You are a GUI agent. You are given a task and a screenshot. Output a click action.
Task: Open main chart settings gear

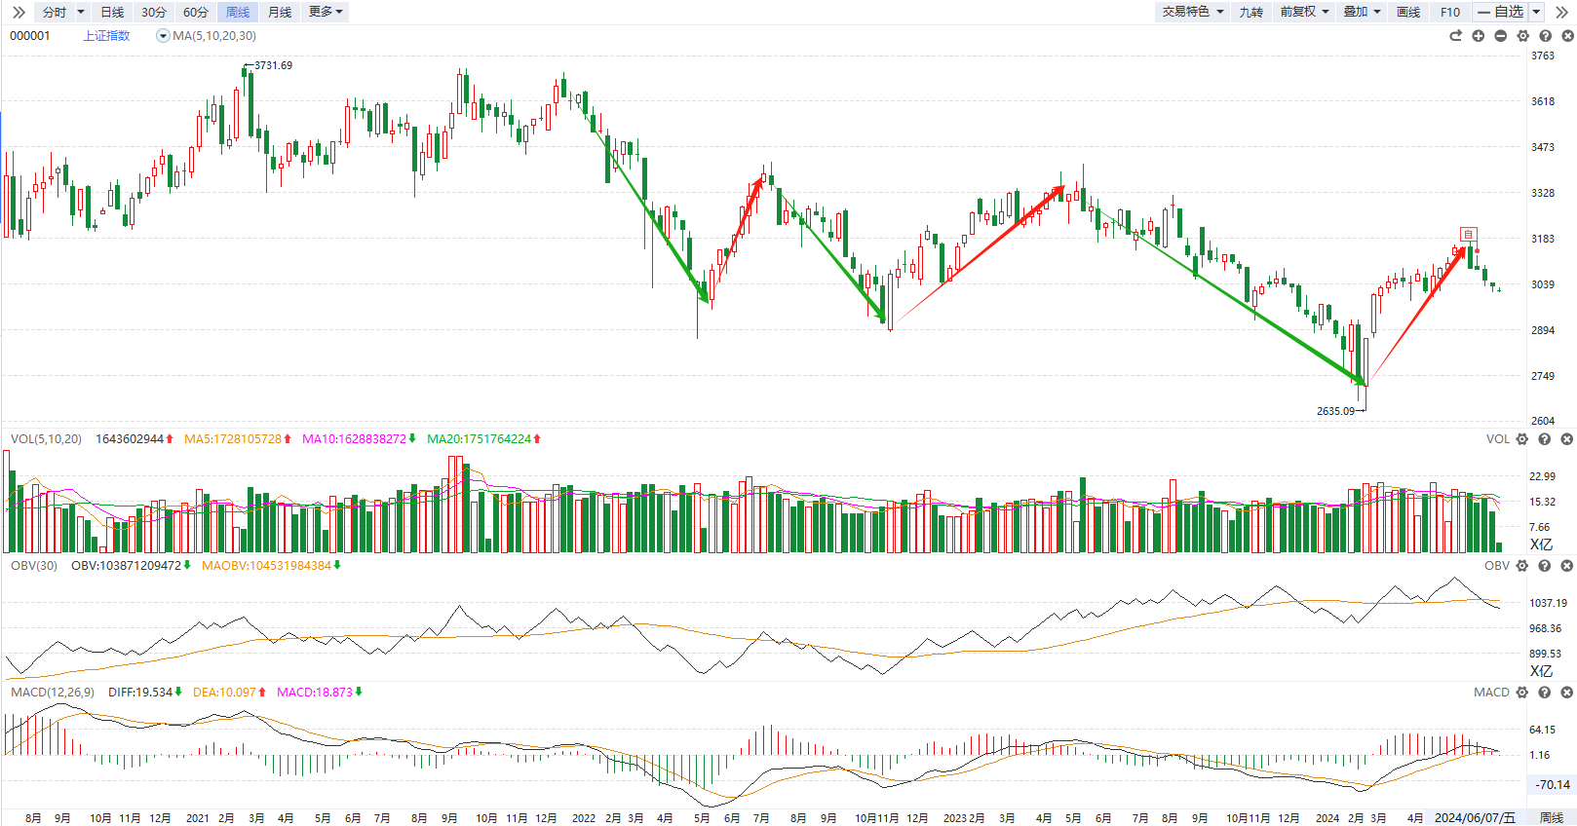1522,36
